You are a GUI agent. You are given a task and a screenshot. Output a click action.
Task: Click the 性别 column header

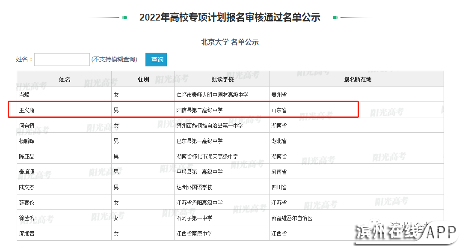point(143,79)
